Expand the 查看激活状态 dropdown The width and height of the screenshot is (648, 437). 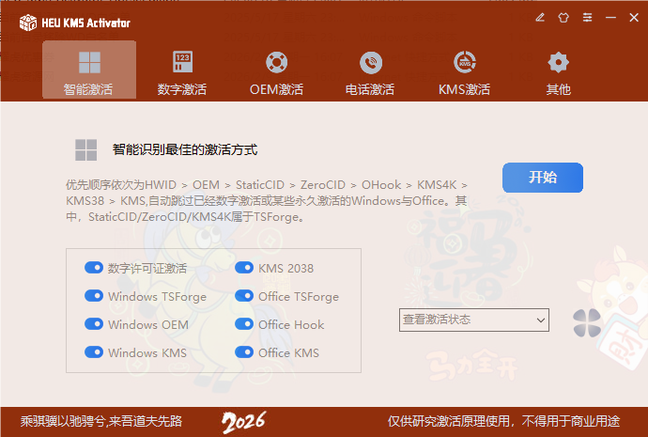coord(473,320)
